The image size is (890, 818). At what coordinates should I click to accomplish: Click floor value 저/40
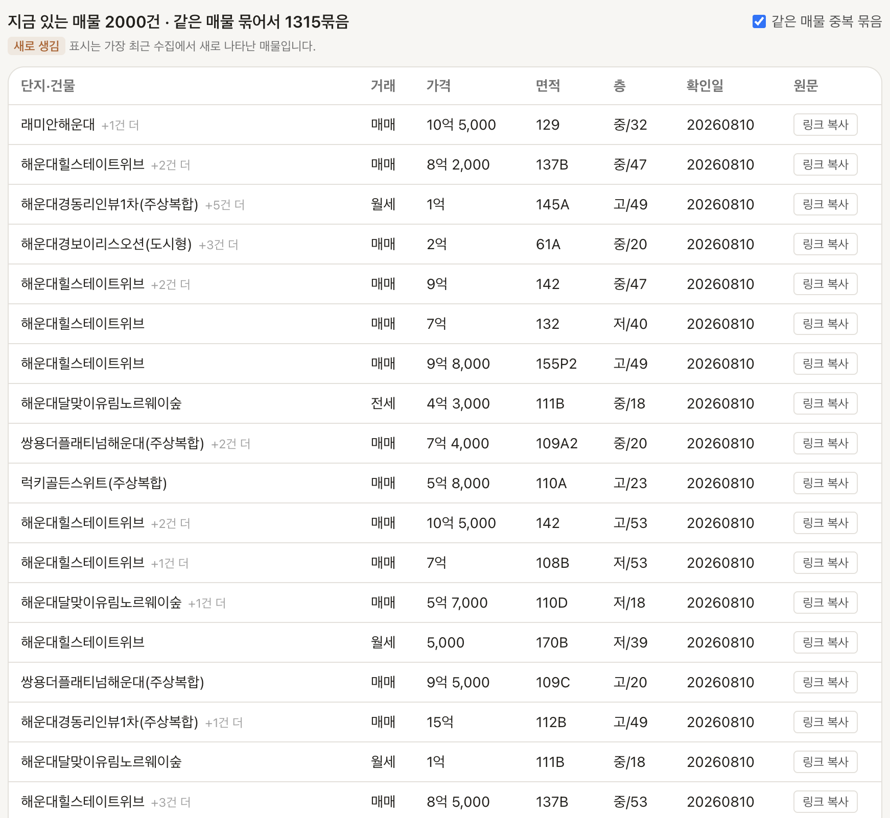point(630,324)
